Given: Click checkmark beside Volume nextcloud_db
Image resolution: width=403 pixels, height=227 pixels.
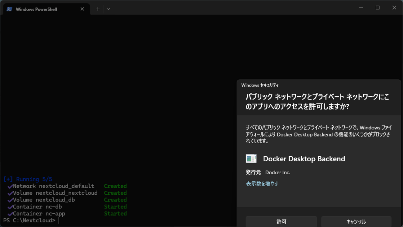Looking at the screenshot, I should point(10,200).
